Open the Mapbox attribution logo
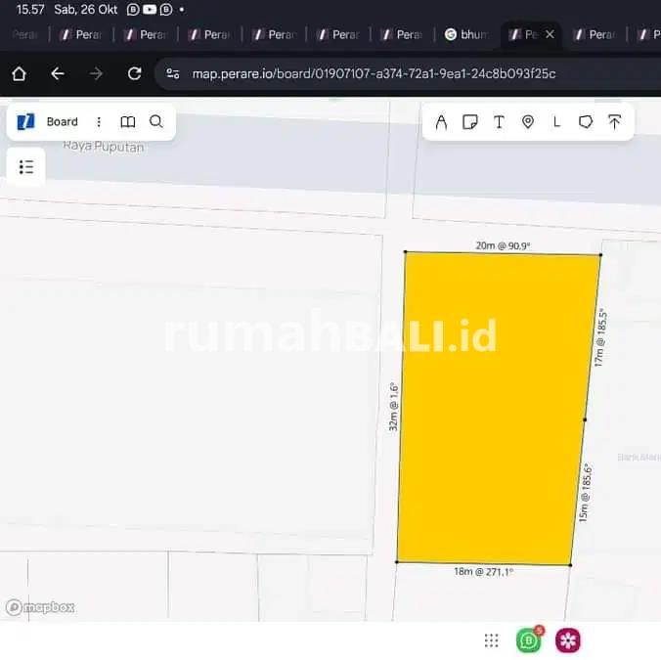The width and height of the screenshot is (661, 660). (41, 607)
